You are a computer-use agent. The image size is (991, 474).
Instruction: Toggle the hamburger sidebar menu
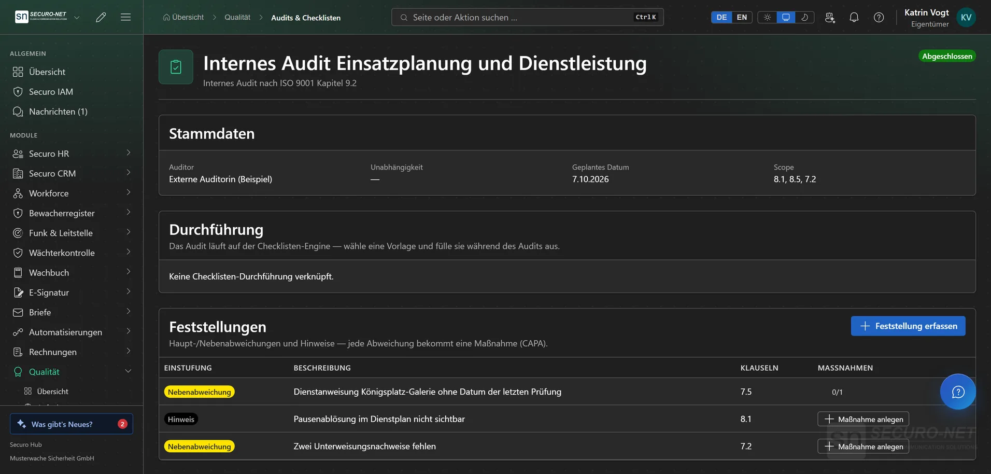tap(125, 17)
